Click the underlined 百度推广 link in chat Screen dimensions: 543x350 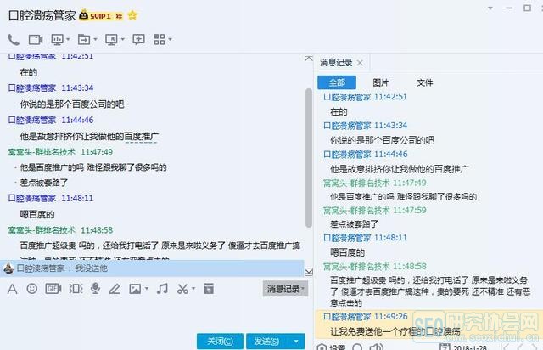click(142, 136)
